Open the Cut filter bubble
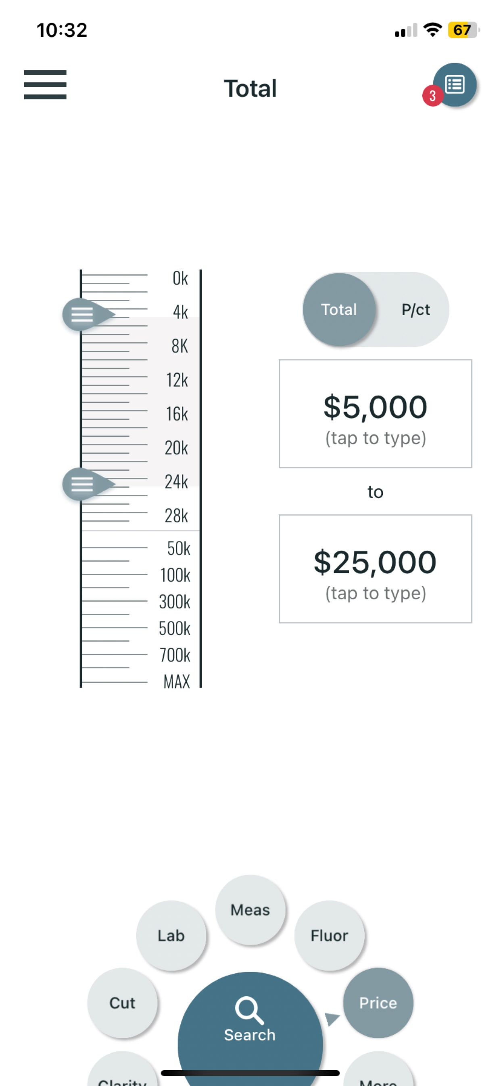Screen dimensions: 501x1086 pos(122,1002)
